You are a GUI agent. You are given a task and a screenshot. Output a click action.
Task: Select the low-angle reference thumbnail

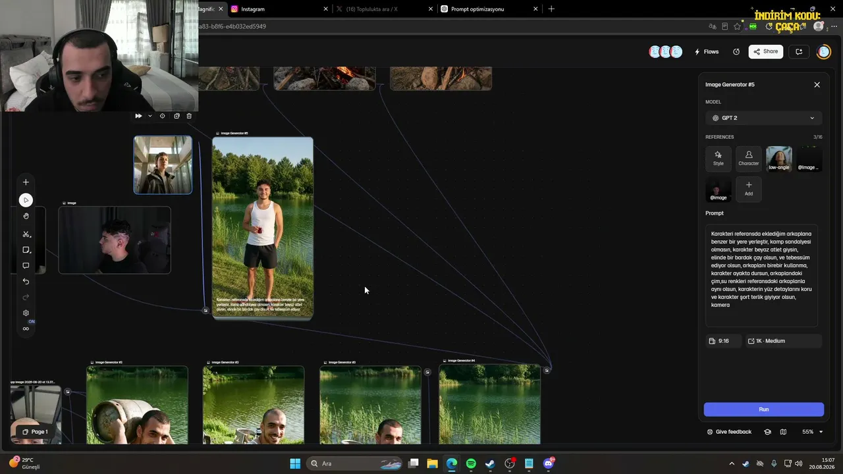779,159
